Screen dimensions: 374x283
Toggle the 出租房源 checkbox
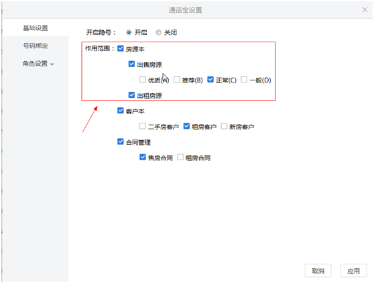(131, 95)
